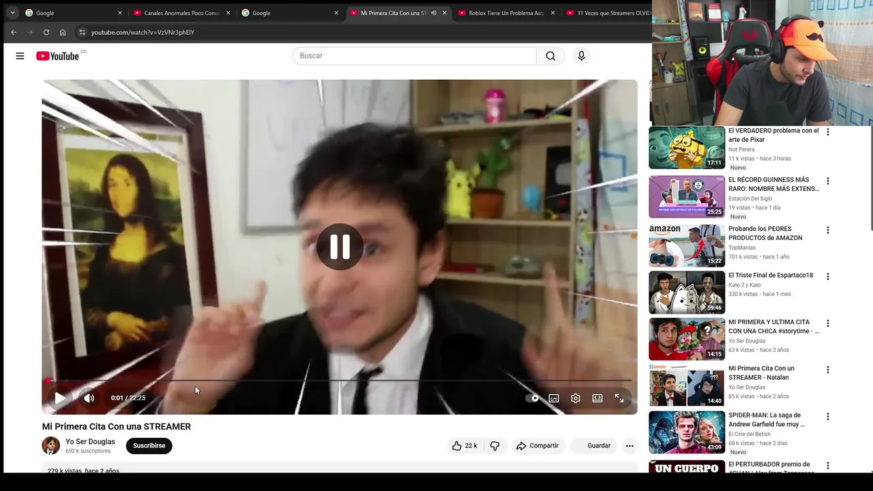
Task: Reload the current page
Action: pyautogui.click(x=46, y=32)
